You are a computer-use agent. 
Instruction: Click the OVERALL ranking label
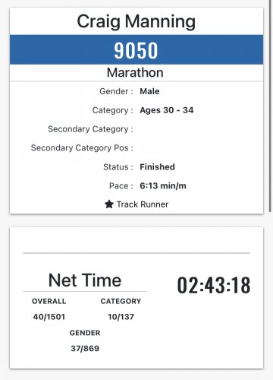(x=49, y=301)
